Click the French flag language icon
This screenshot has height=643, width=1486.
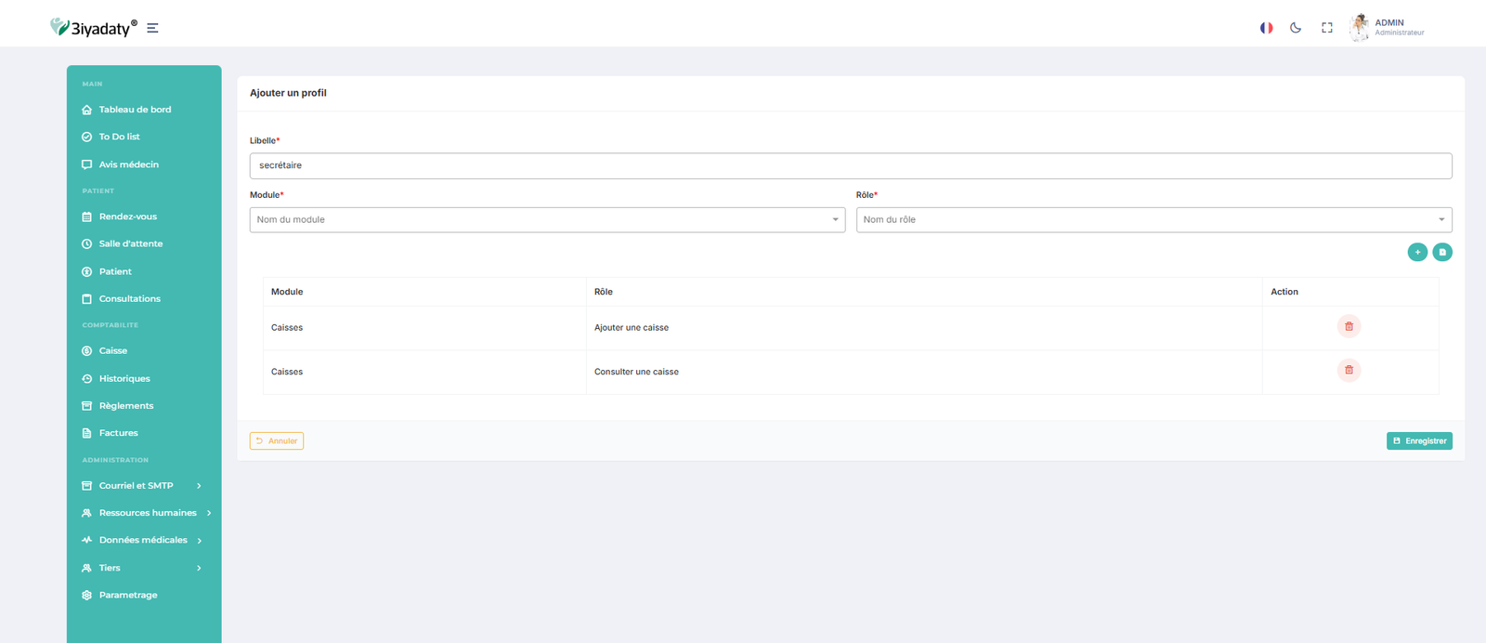click(x=1266, y=28)
